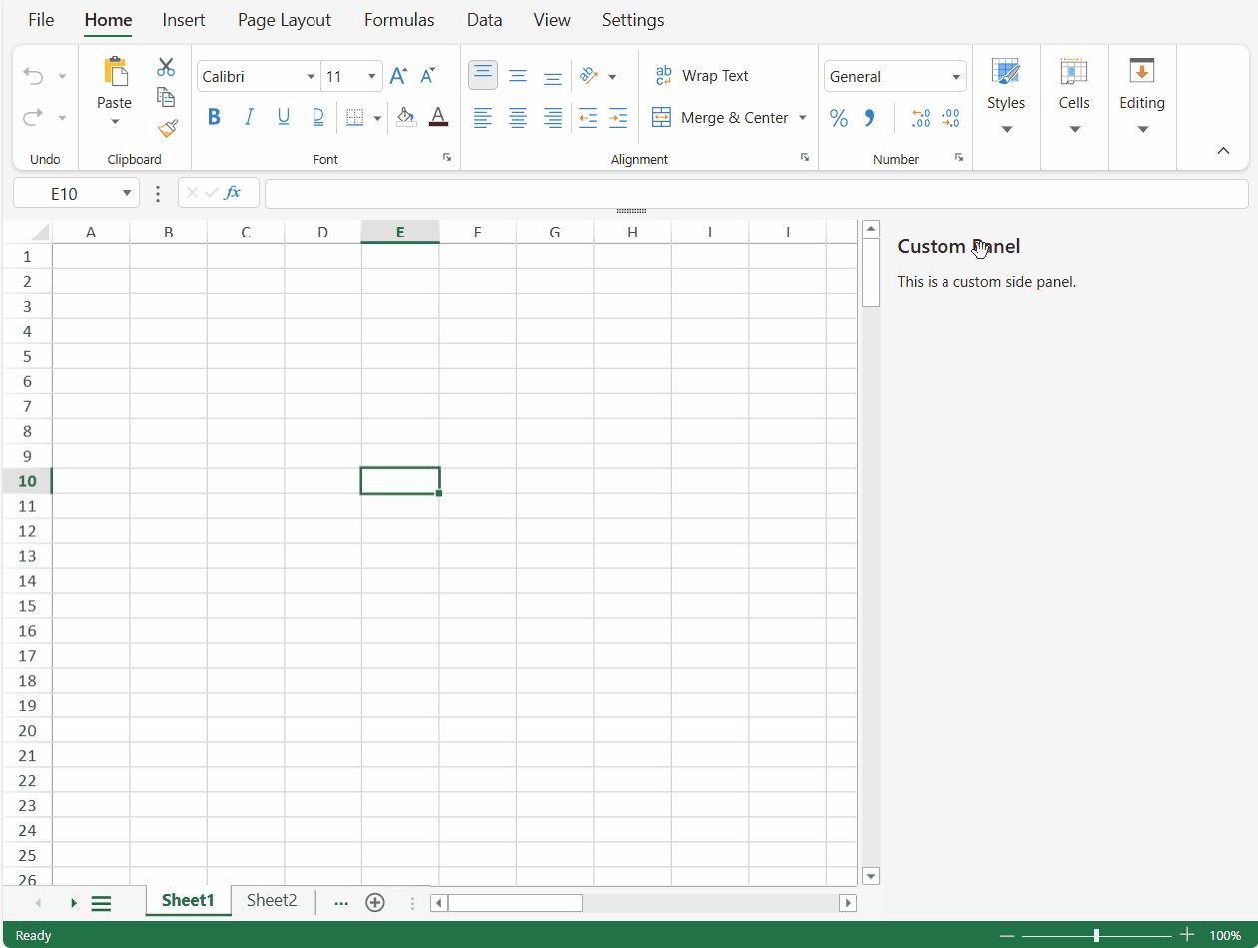This screenshot has height=948, width=1258.
Task: Expand the Editing dropdown
Action: click(1143, 129)
